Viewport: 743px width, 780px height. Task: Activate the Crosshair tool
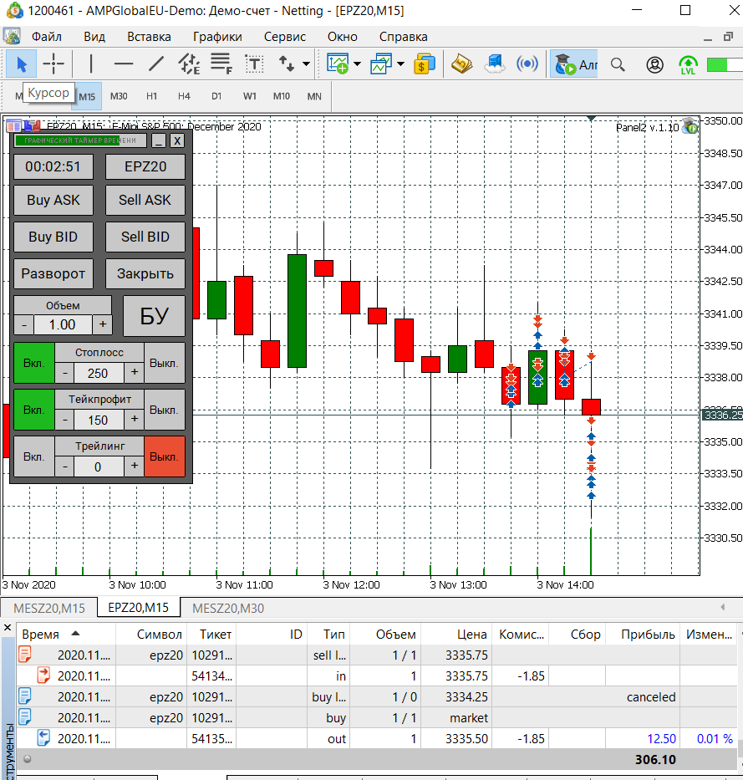53,64
